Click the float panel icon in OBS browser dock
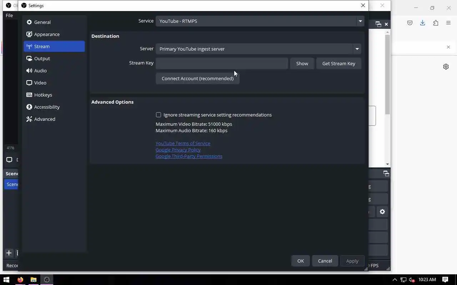 click(378, 24)
